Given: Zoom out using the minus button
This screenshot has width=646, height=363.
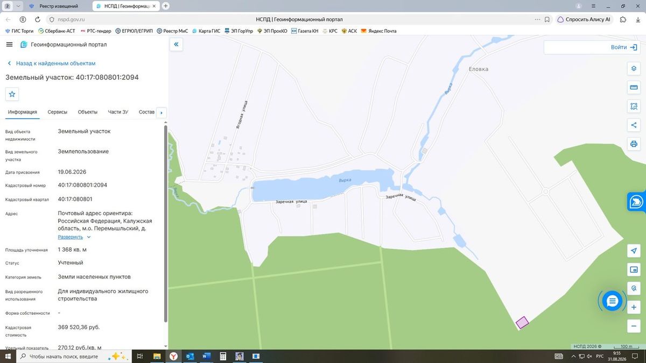Looking at the screenshot, I should [634, 326].
